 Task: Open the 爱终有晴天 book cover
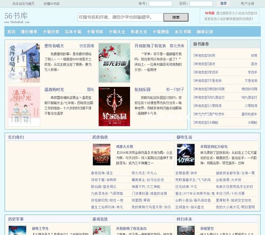point(24,63)
